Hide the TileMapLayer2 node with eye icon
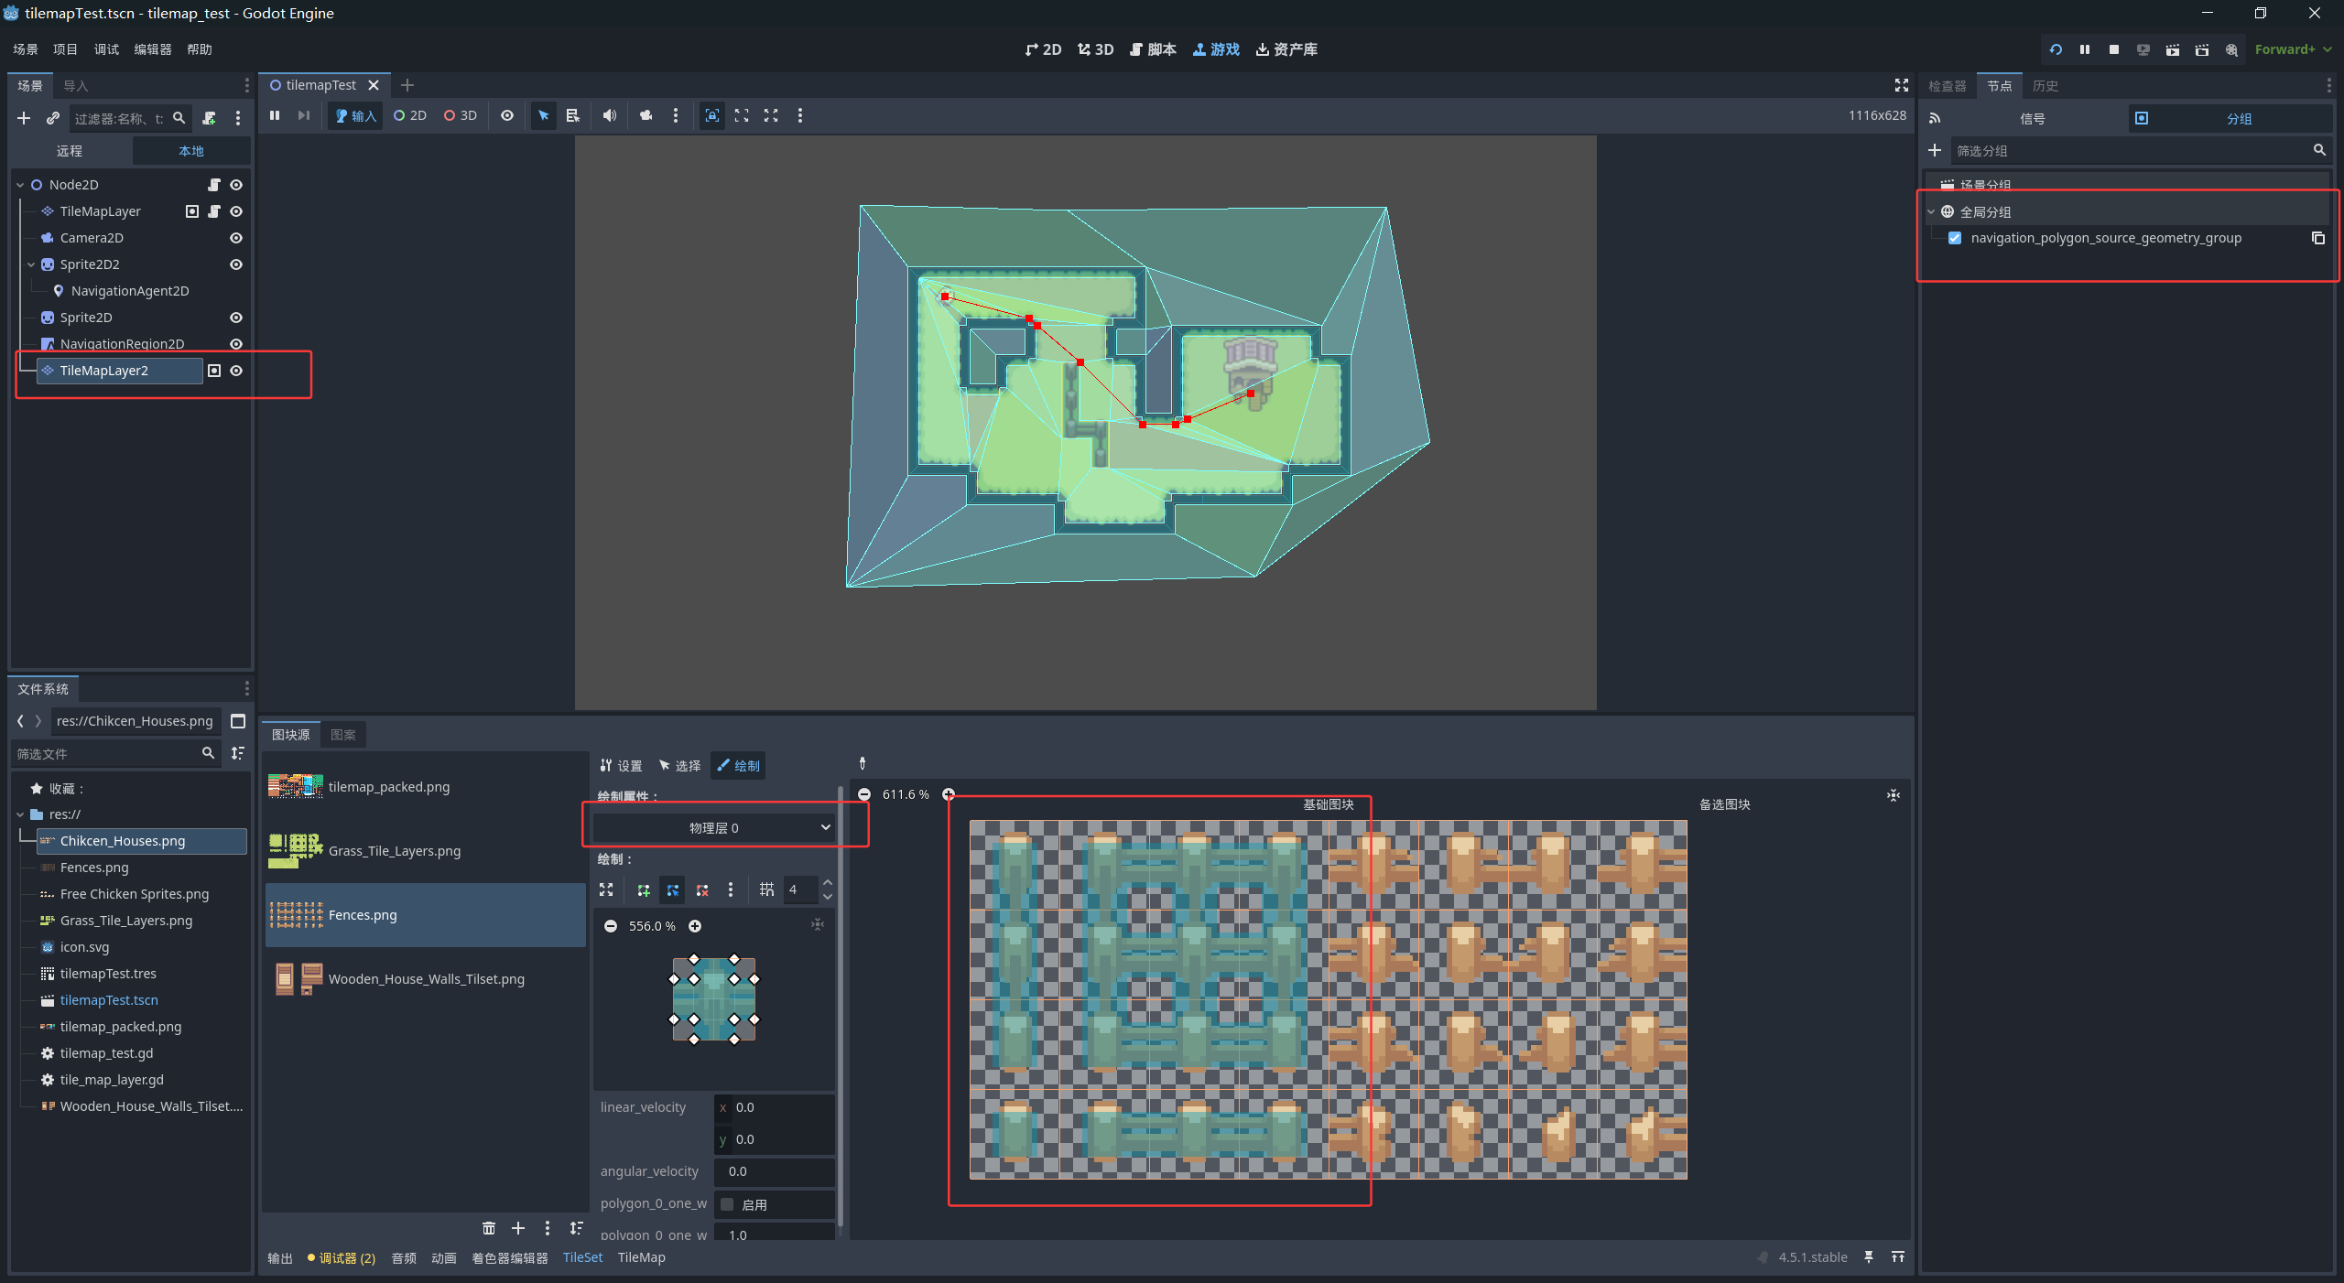 pos(236,371)
